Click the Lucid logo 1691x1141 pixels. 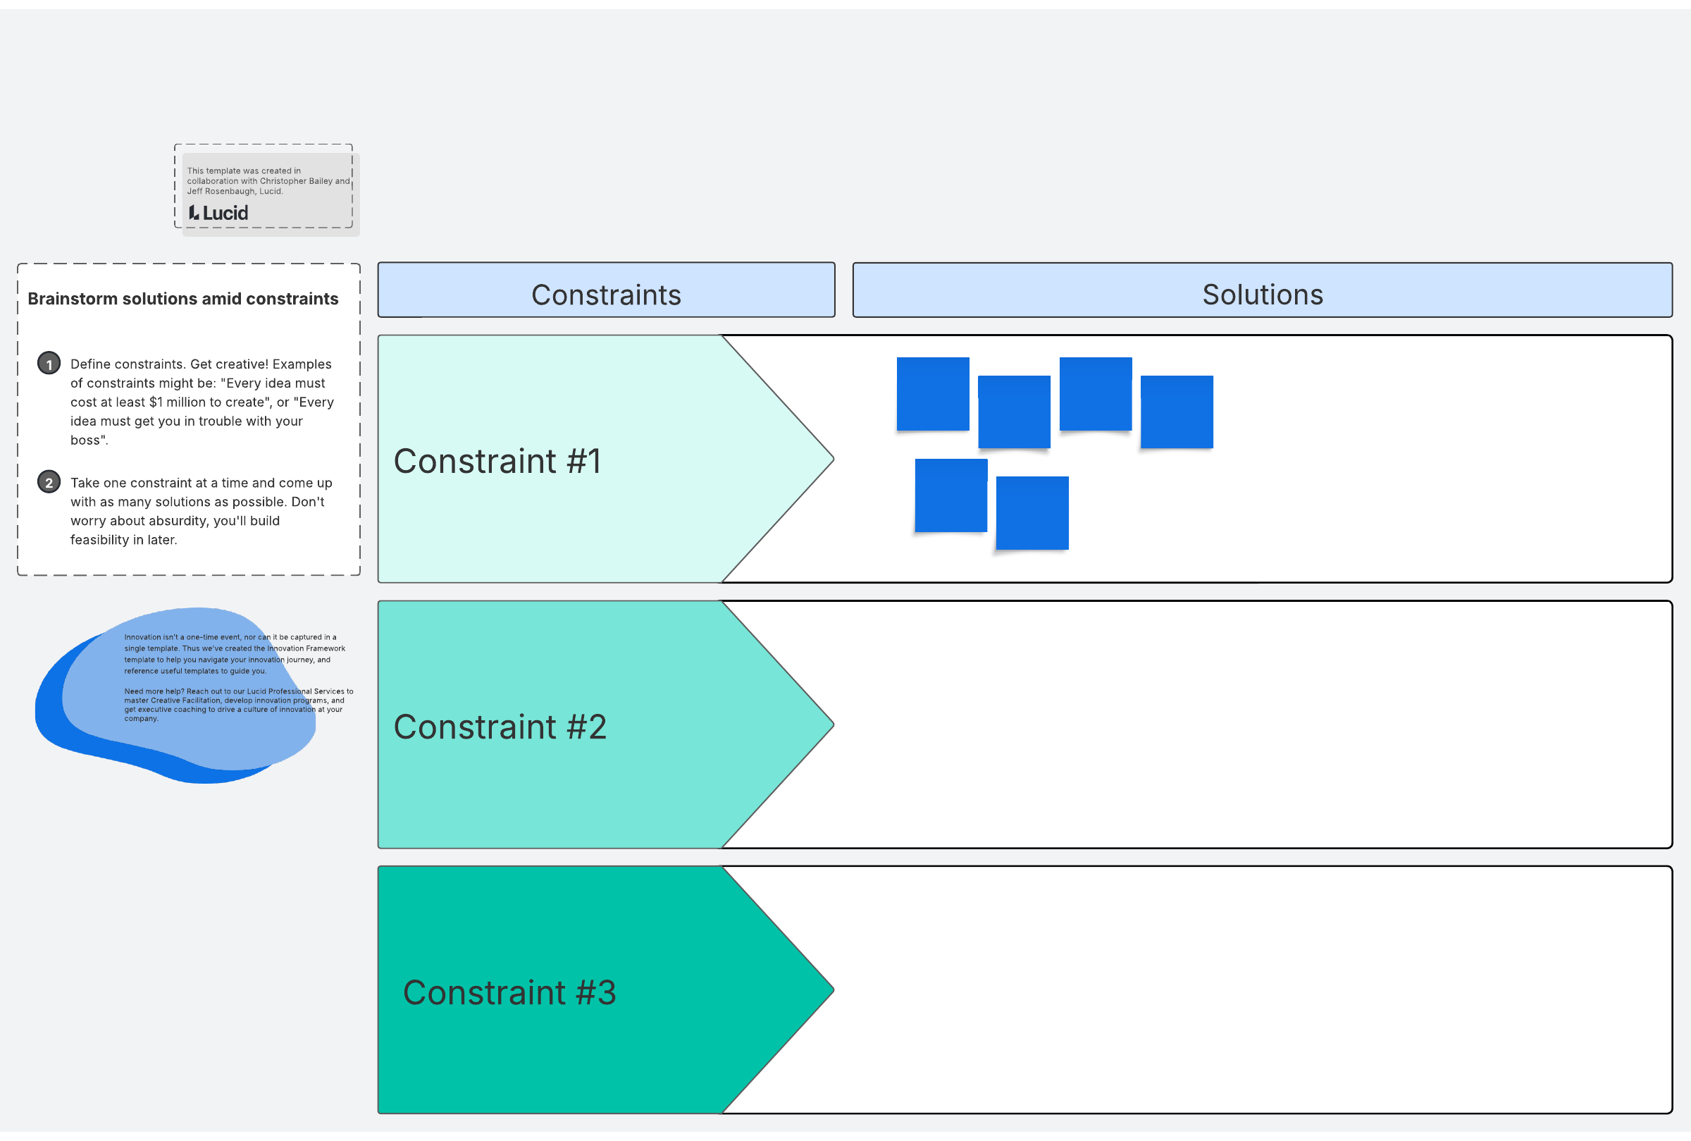tap(218, 212)
